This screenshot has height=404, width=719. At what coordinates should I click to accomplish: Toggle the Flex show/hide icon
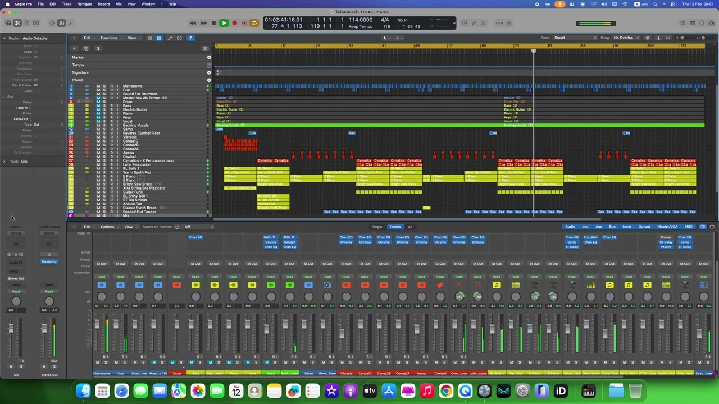[x=179, y=38]
